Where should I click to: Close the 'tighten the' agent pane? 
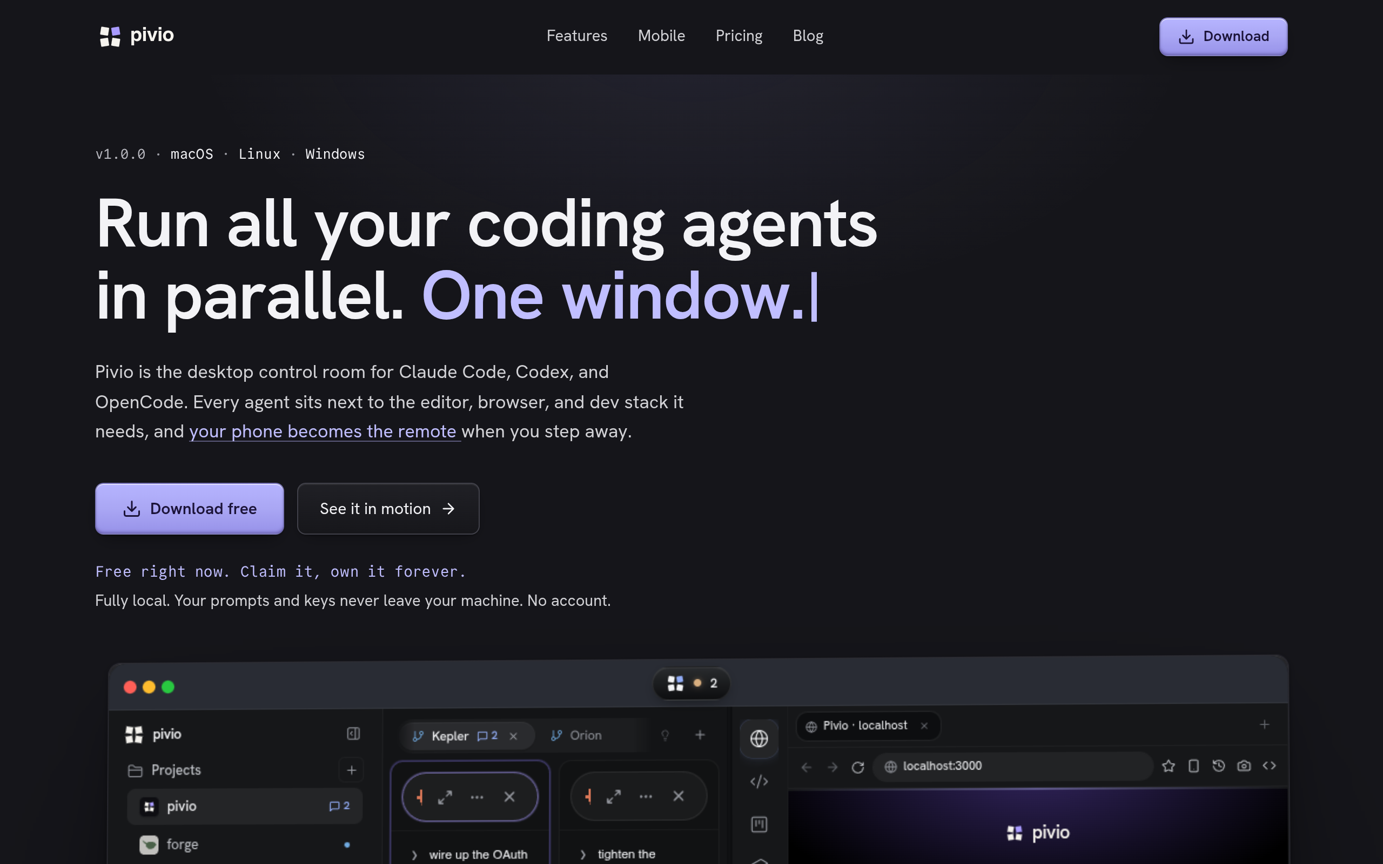tap(679, 796)
